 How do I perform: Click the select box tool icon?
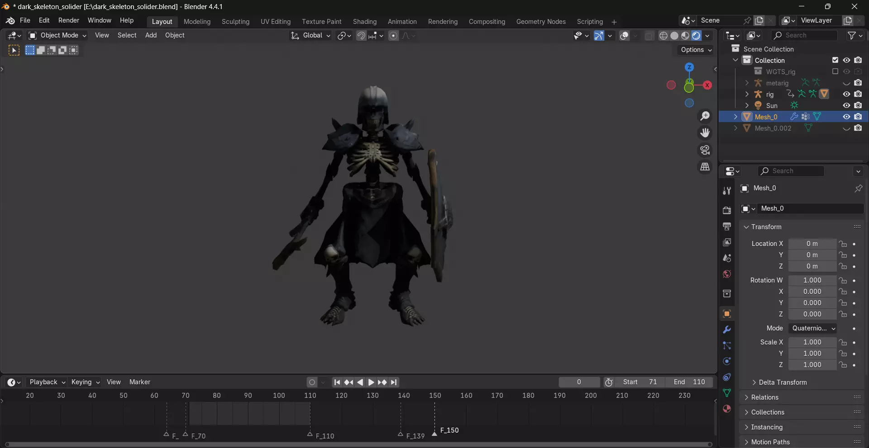pos(14,50)
